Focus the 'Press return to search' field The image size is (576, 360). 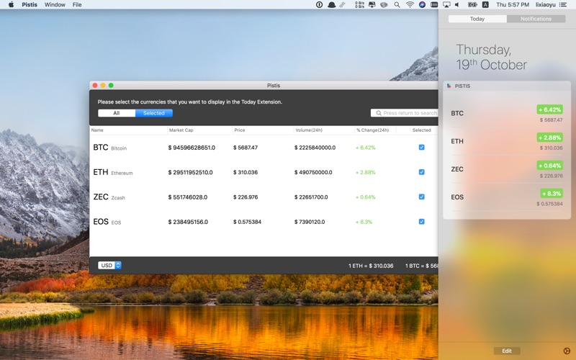[405, 113]
